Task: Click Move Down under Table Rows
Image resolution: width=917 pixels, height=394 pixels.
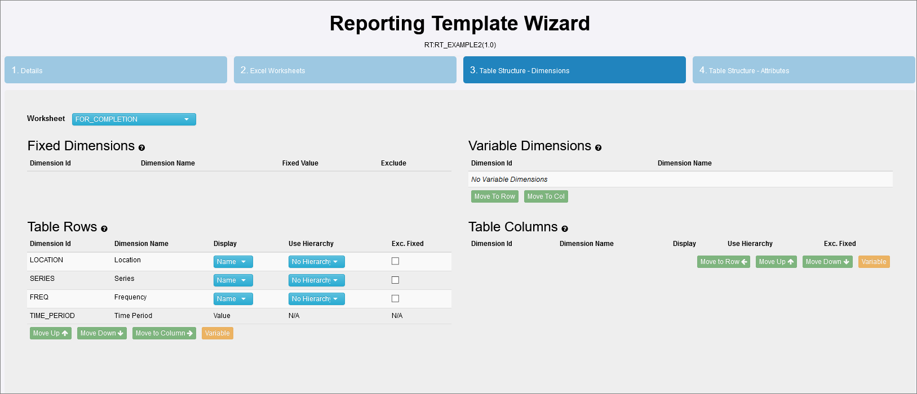Action: click(x=101, y=333)
